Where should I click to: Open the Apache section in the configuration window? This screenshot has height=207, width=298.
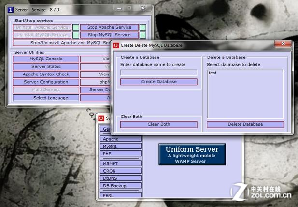[121, 139]
